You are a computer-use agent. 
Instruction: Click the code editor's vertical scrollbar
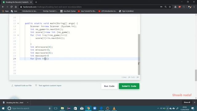tap(139, 54)
